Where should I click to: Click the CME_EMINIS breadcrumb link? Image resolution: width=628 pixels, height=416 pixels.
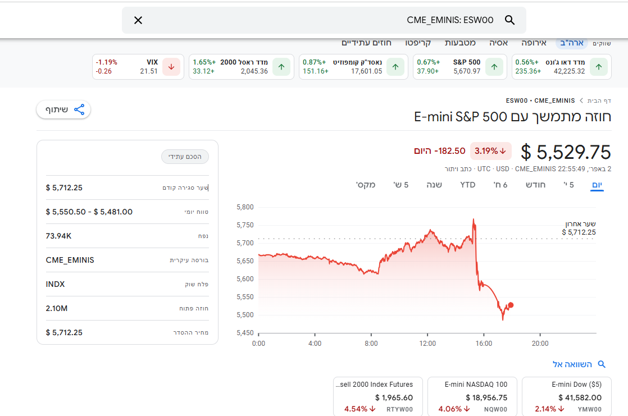[x=554, y=100]
